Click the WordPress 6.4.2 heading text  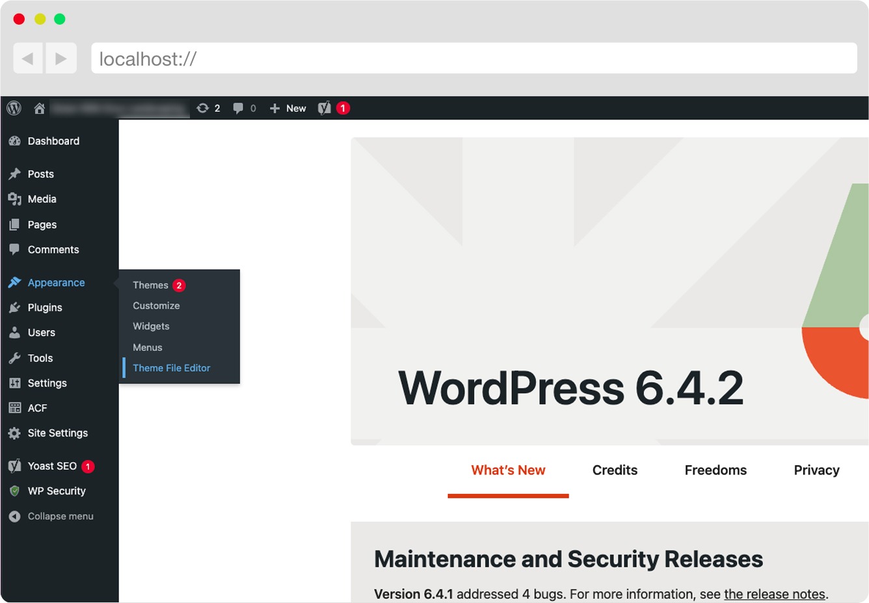pyautogui.click(x=570, y=388)
